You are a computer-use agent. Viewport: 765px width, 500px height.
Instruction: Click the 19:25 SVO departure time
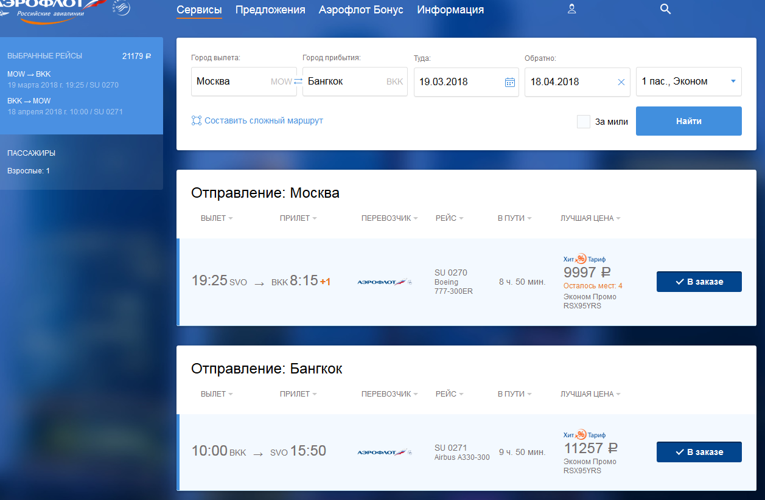[x=219, y=281]
